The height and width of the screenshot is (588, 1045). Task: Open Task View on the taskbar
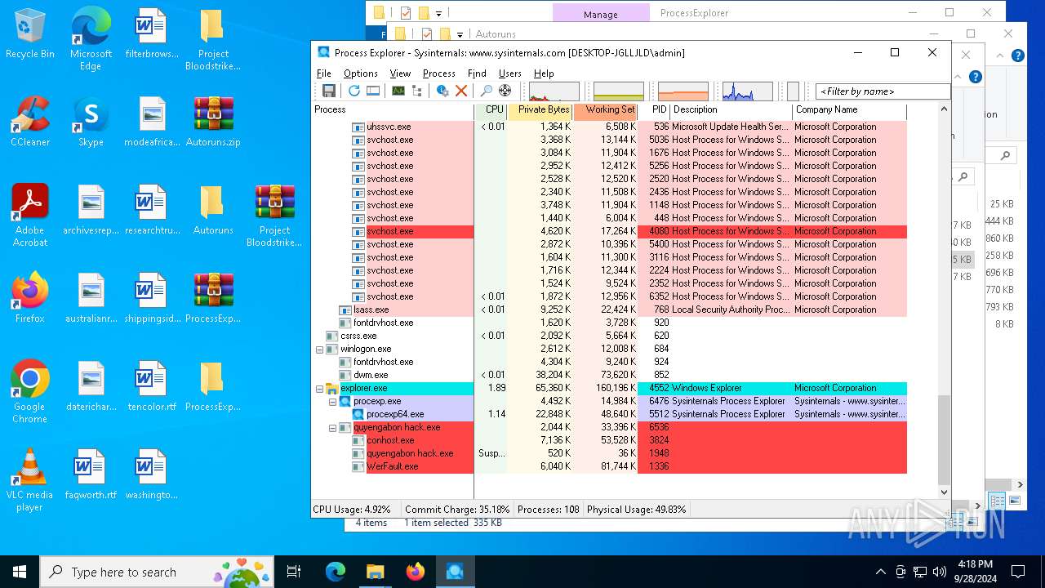[294, 572]
